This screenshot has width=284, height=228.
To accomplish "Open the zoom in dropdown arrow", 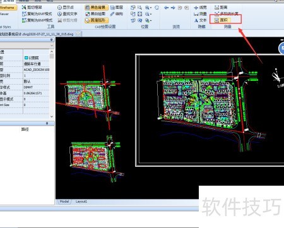I will 151,8.
